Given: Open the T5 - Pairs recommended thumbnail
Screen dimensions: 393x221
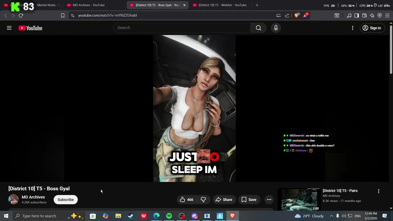Looking at the screenshot, I should 301,200.
